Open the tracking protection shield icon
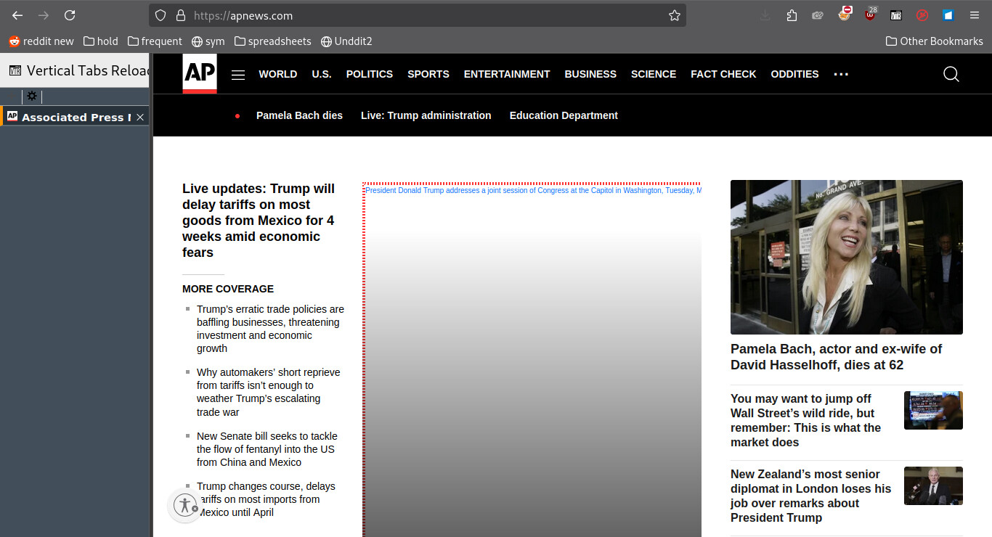This screenshot has width=992, height=537. point(161,15)
